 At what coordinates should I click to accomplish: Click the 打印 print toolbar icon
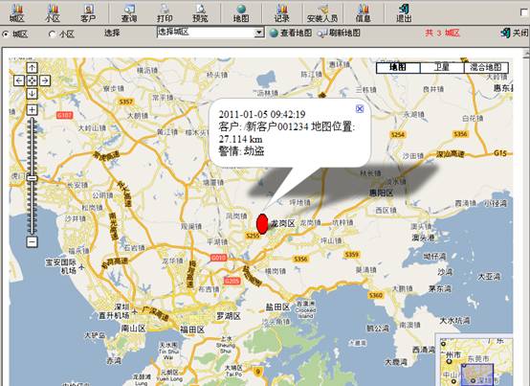pos(165,12)
